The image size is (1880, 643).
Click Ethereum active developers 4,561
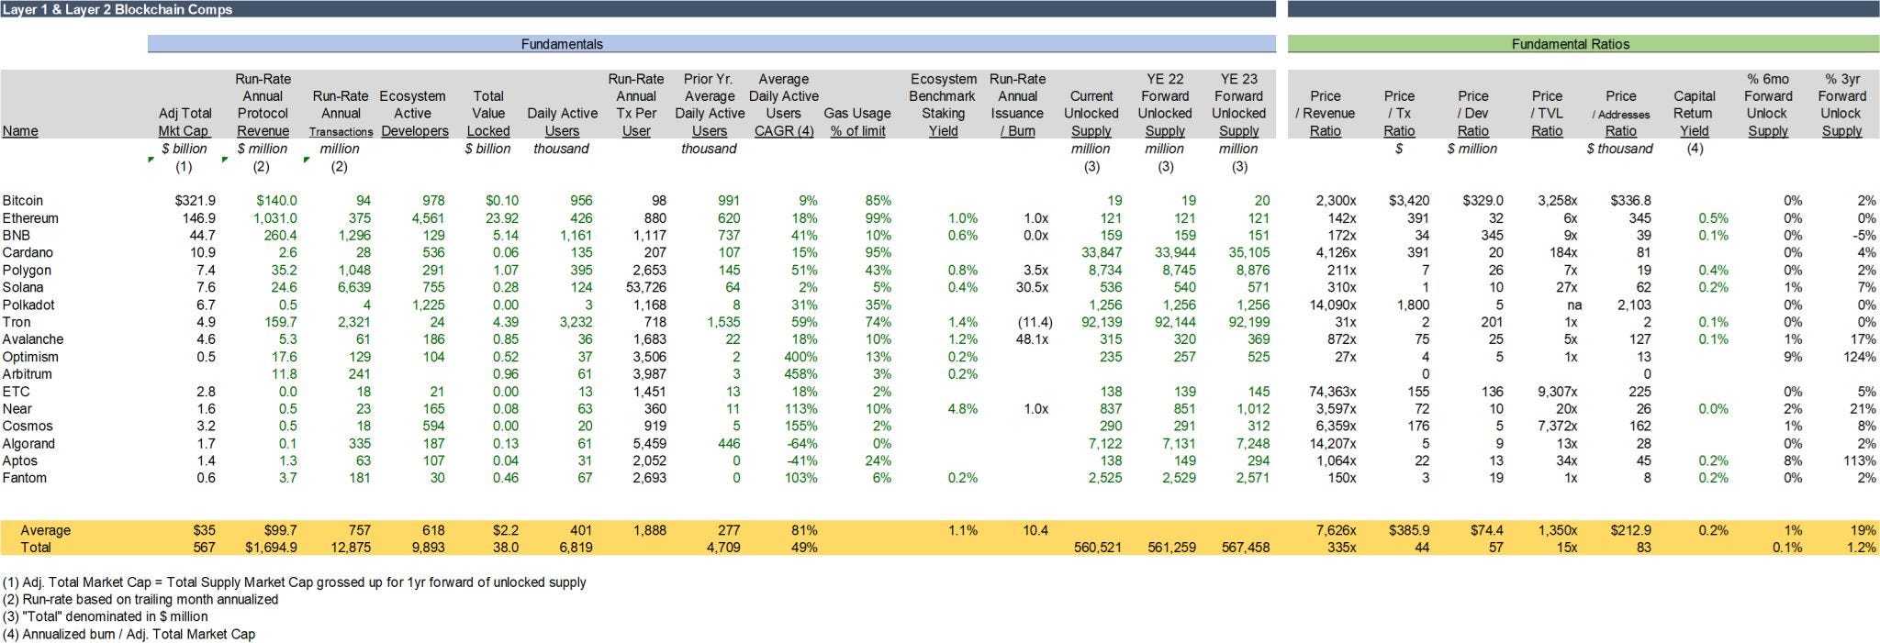[x=428, y=218]
